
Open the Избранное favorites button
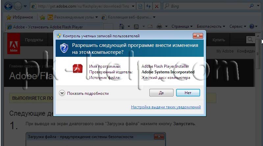click(20, 17)
